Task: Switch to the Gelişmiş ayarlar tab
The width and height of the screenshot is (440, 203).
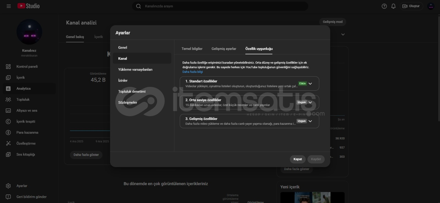Action: (x=224, y=49)
